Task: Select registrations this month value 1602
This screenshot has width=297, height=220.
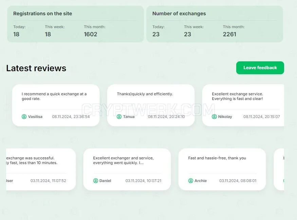Action: (x=91, y=34)
